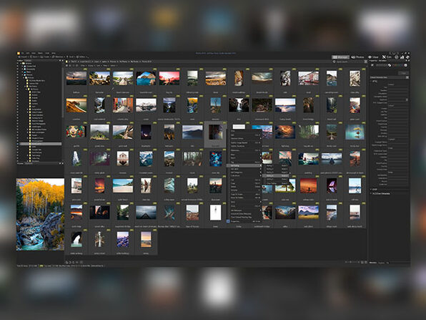Select the red sunset silhouette thumbnail

pos(308,186)
